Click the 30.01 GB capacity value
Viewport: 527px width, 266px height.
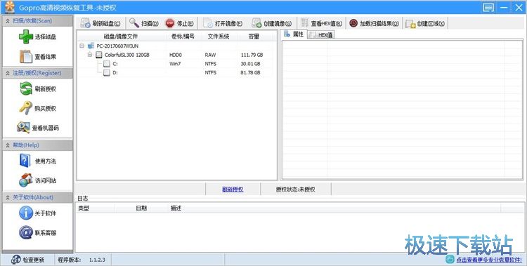point(250,64)
